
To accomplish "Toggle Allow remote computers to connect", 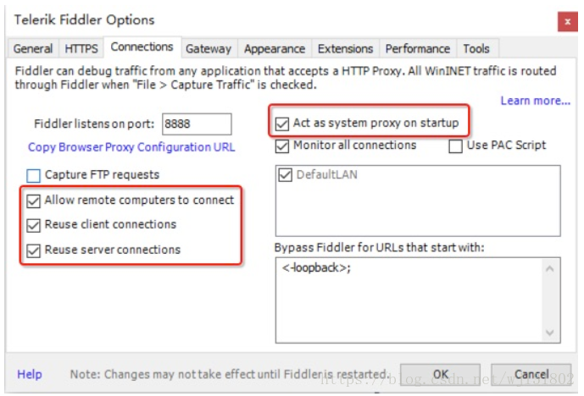I will pos(34,201).
